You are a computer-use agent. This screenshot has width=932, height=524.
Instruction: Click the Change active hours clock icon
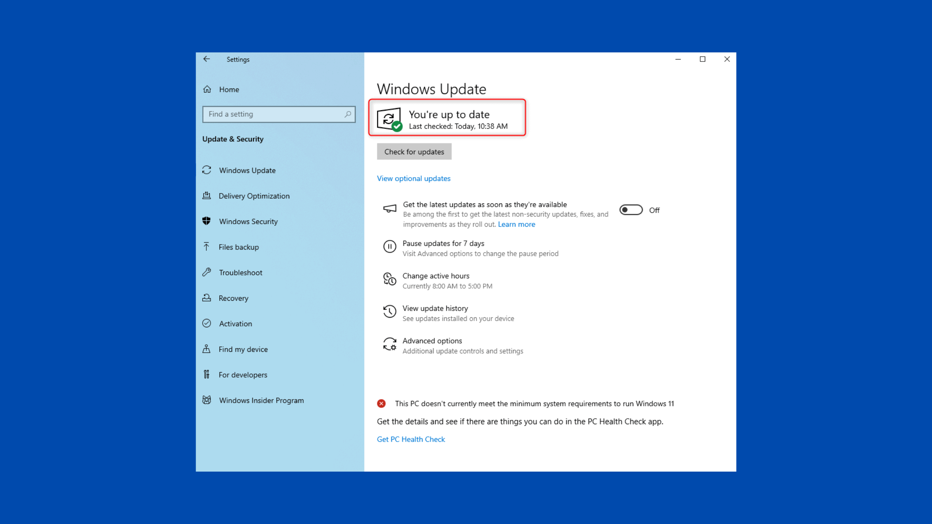(x=389, y=279)
